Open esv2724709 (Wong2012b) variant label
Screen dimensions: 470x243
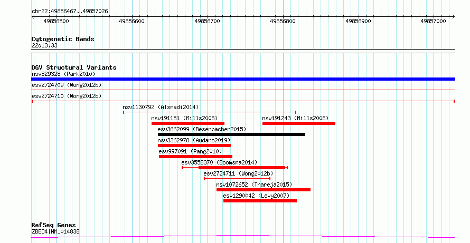(67, 85)
